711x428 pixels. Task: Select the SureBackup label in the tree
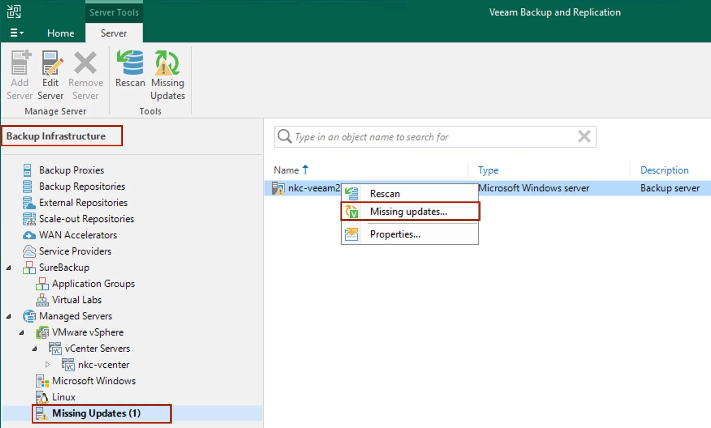click(64, 267)
